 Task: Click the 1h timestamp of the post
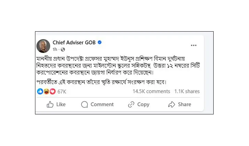click(x=55, y=49)
